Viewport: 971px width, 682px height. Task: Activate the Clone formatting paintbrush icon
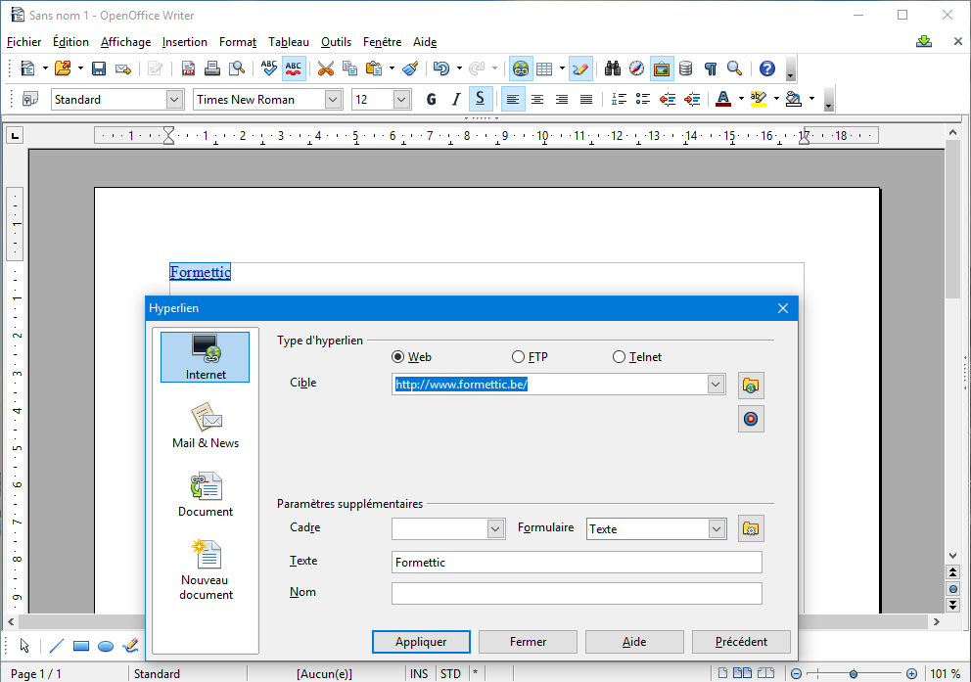pos(410,68)
